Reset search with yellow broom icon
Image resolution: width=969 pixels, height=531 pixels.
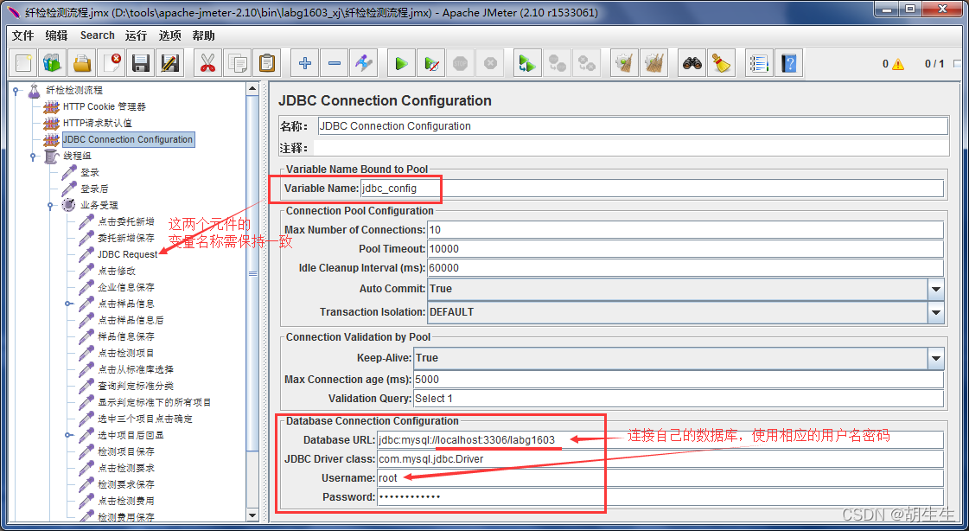coord(721,63)
